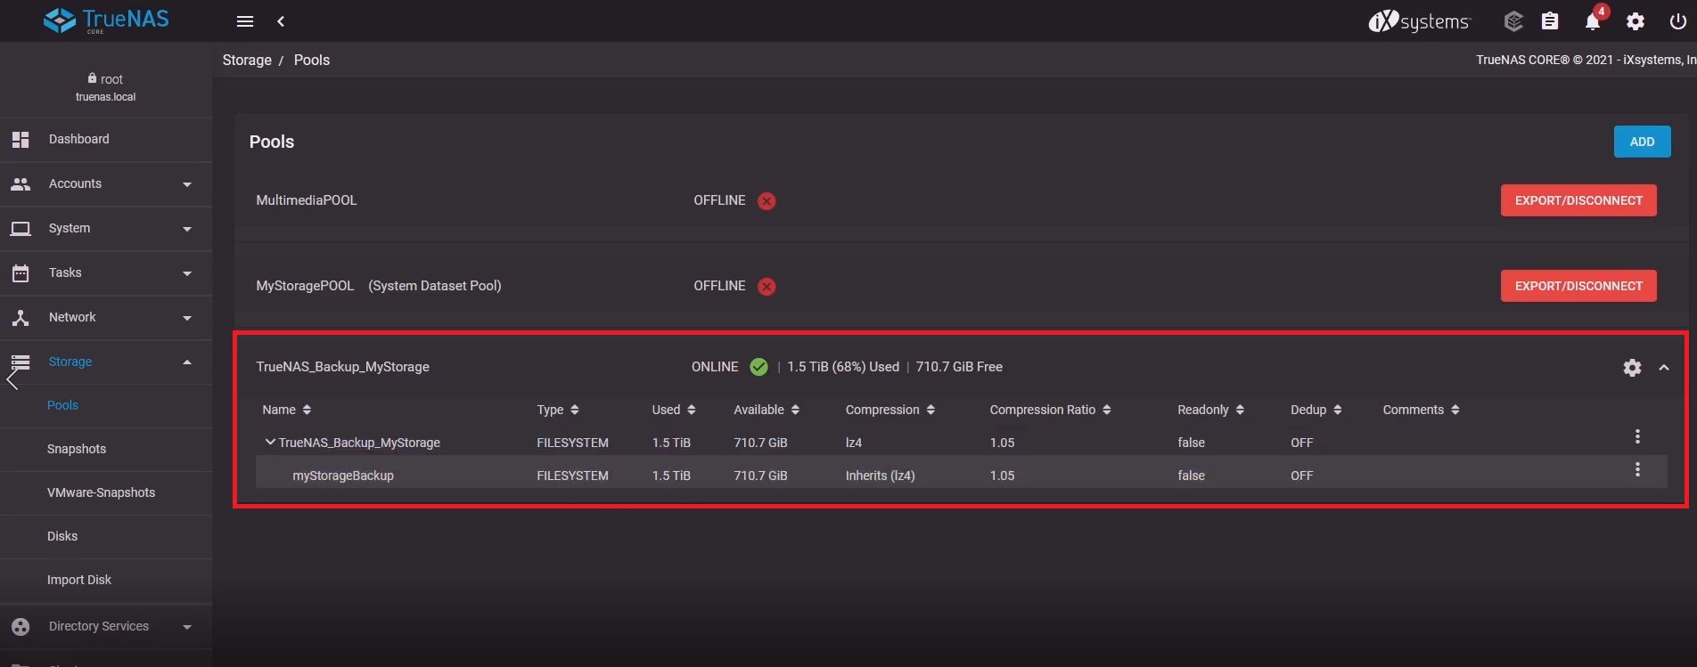1697x667 pixels.
Task: Click MultimediaPOOL offline status icon
Action: (x=767, y=201)
